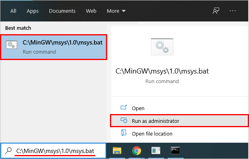Open the window app icon beside Chrome in taskbar

click(x=156, y=150)
